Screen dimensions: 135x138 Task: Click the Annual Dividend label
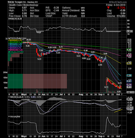pyautogui.click(x=71, y=11)
